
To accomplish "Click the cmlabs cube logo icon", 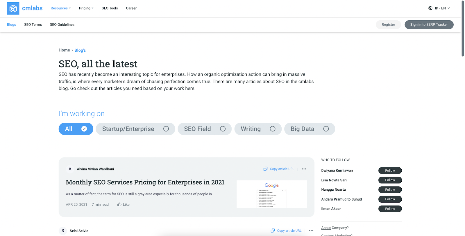I will coord(13,8).
